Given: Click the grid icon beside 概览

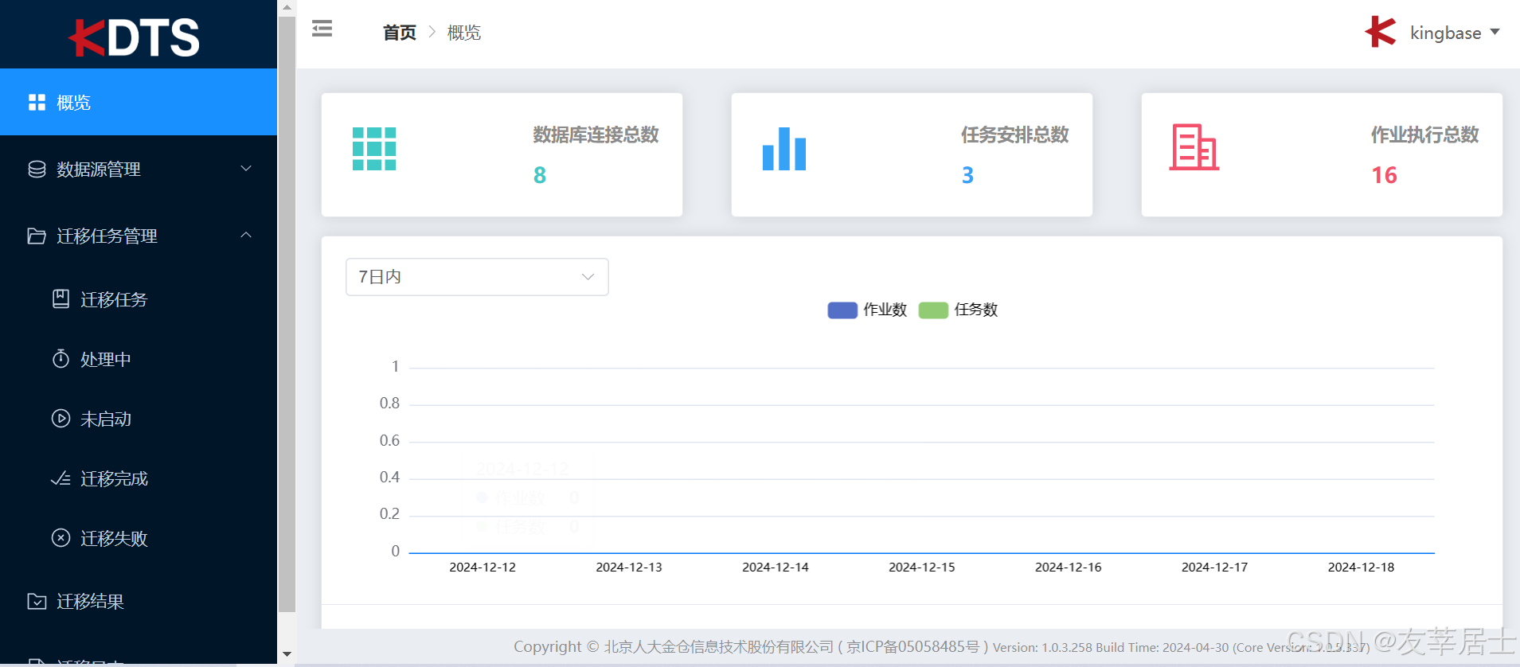Looking at the screenshot, I should (x=37, y=103).
